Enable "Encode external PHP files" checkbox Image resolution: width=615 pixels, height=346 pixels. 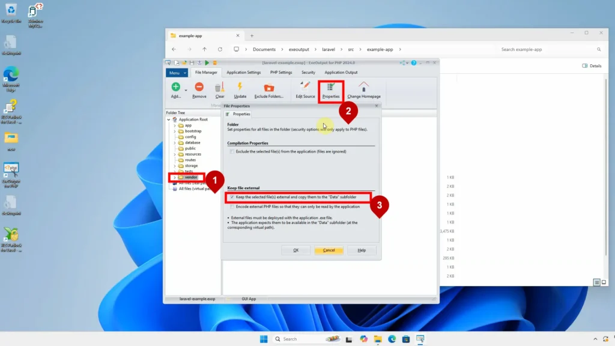tap(232, 207)
